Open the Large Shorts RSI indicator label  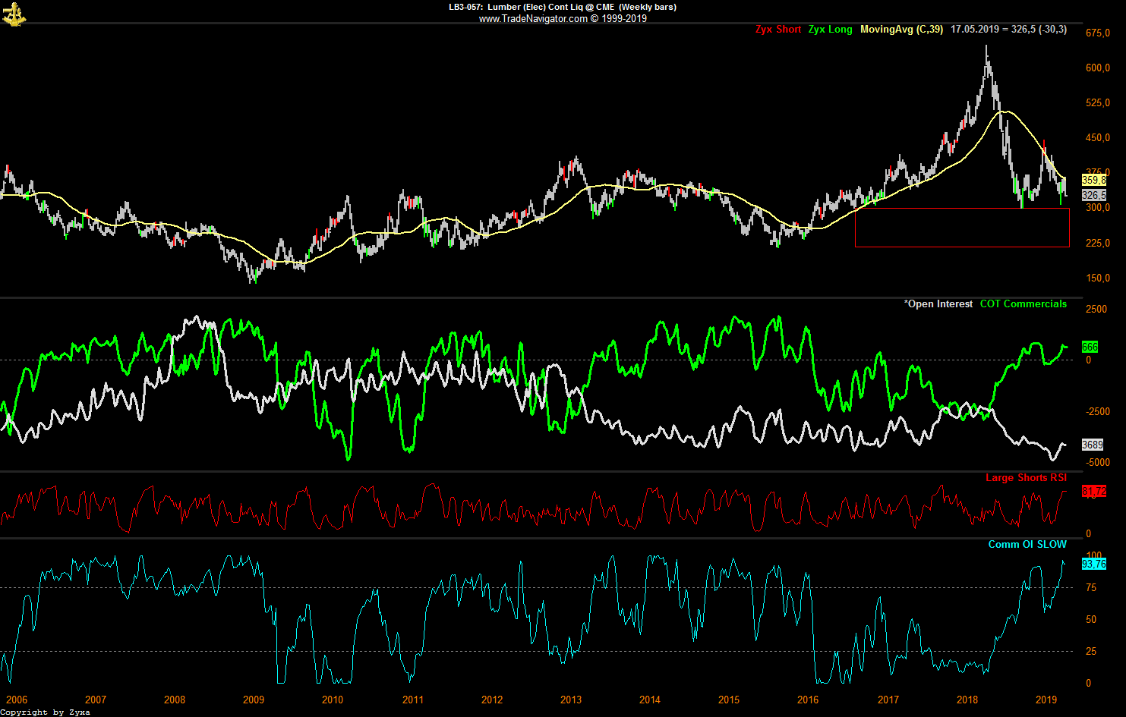pyautogui.click(x=1026, y=477)
